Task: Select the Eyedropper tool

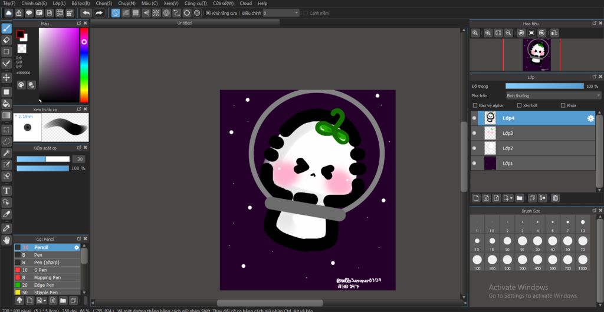Action: tap(6, 228)
